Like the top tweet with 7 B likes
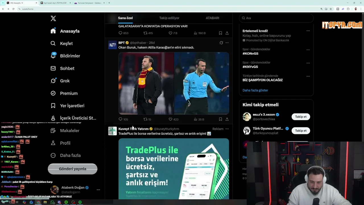This screenshot has width=364, height=205. (x=170, y=33)
